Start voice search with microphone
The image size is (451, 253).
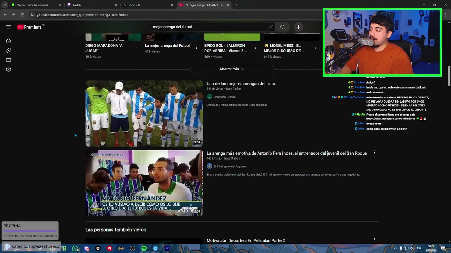point(298,27)
